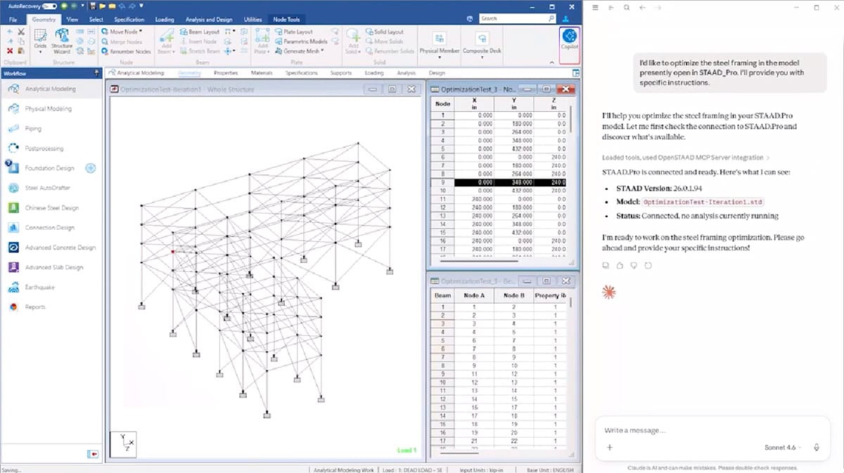Switch to the Analysis and Design tab
The height and width of the screenshot is (473, 844).
[209, 20]
